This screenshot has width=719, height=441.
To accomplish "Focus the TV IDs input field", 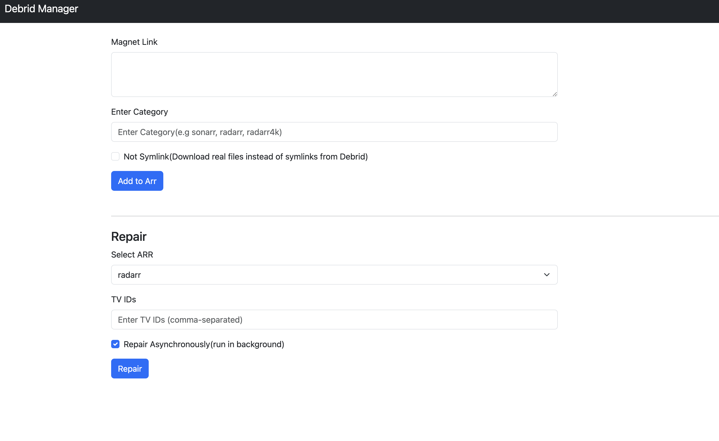I will tap(334, 320).
